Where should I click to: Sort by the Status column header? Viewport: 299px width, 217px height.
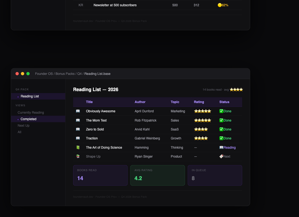tap(224, 102)
